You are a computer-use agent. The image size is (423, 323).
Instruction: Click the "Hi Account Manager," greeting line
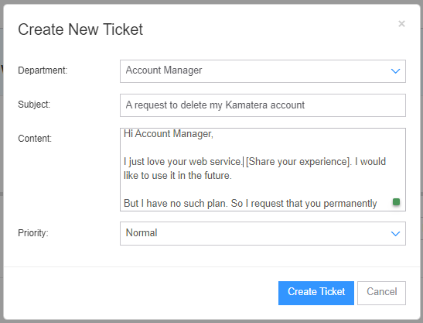coord(169,134)
